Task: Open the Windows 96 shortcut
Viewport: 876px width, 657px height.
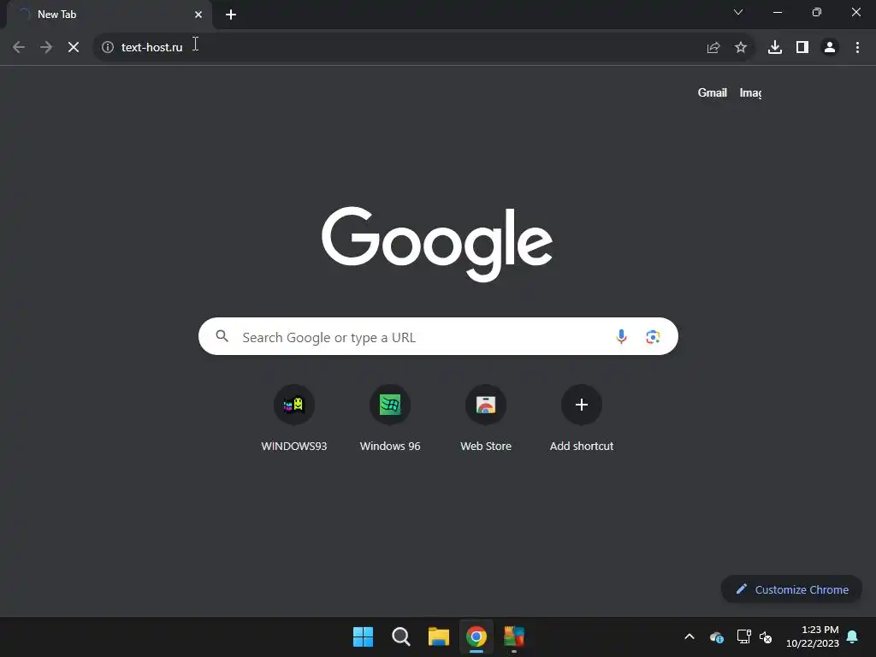Action: pyautogui.click(x=390, y=419)
